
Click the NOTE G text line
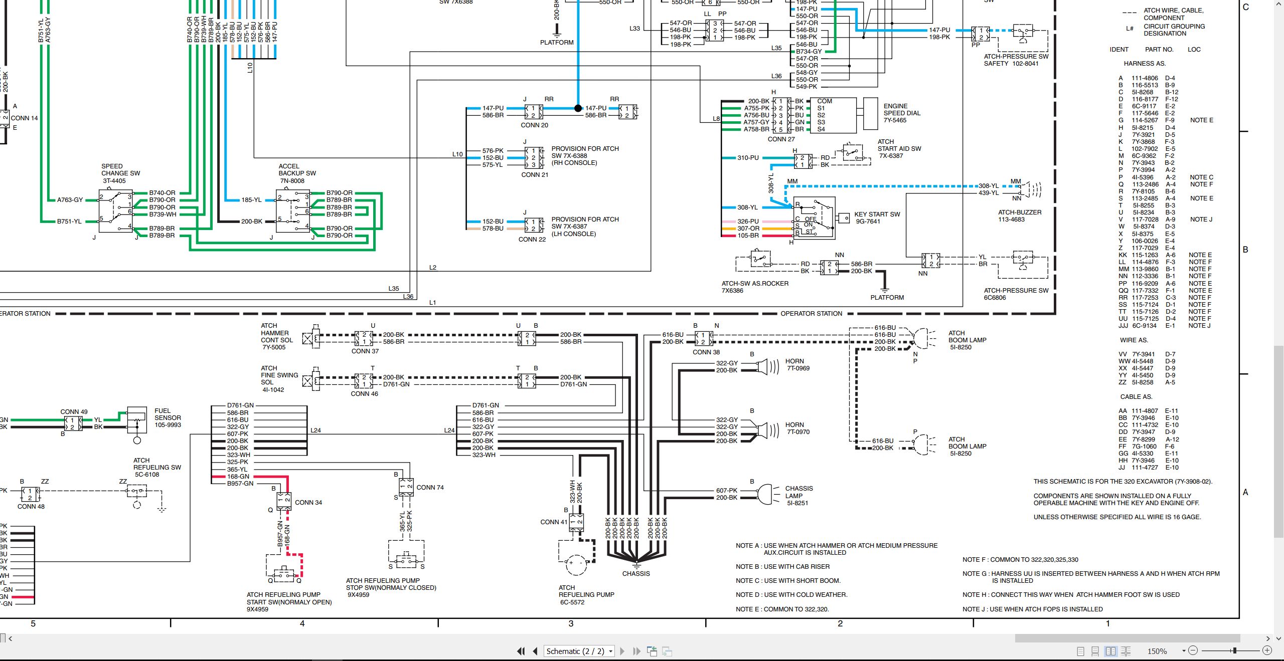point(1091,577)
